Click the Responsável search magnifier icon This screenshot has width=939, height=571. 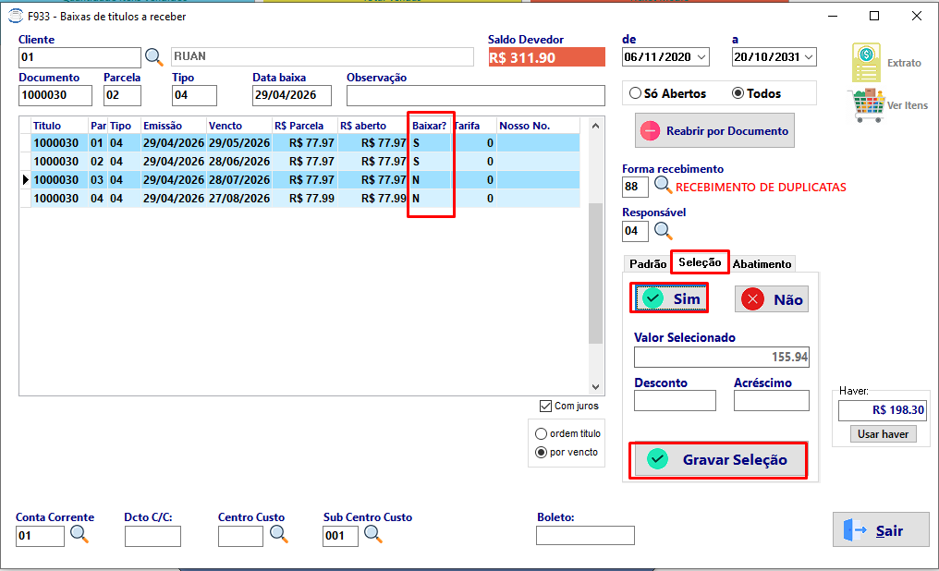tap(663, 230)
